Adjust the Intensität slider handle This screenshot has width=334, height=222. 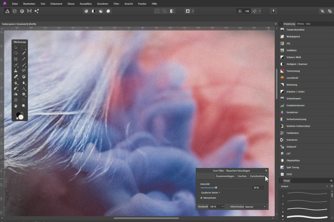pyautogui.click(x=216, y=188)
